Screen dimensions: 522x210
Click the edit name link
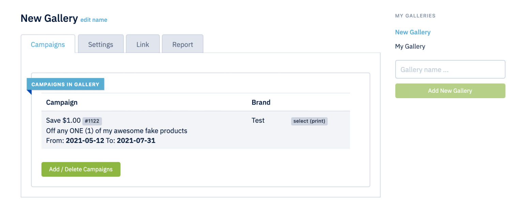pyautogui.click(x=94, y=20)
